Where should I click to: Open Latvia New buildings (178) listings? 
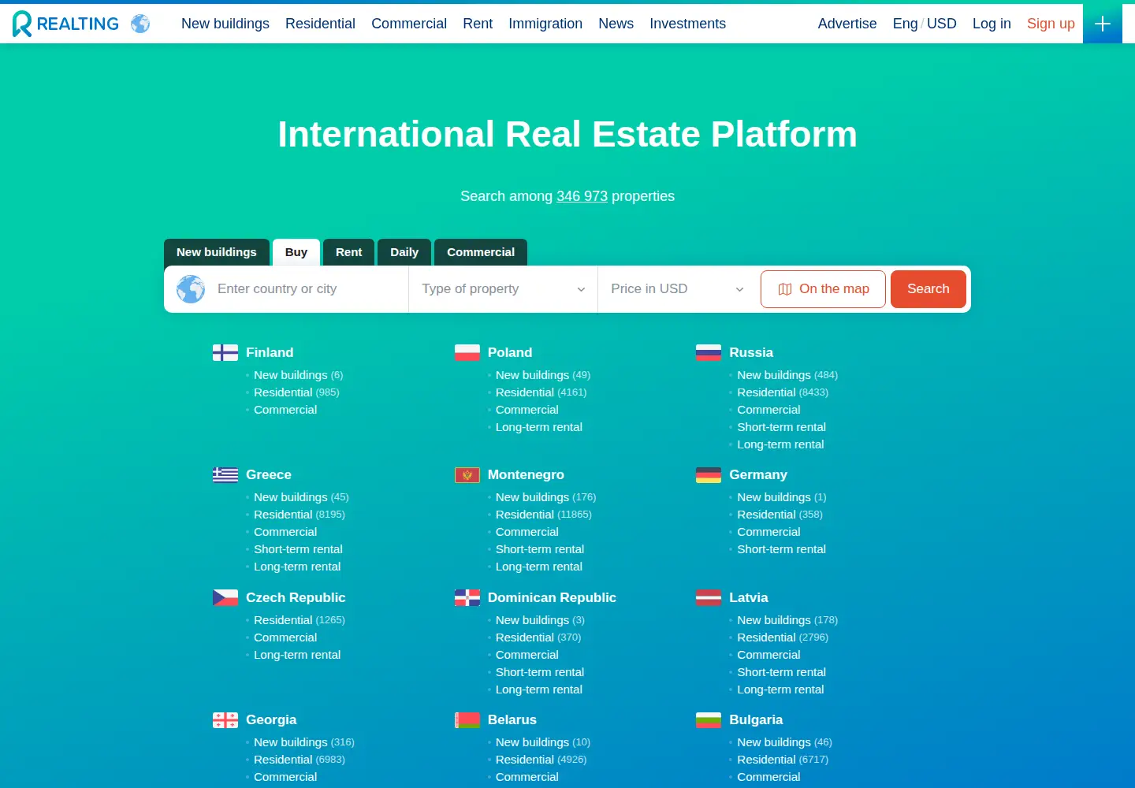point(787,620)
